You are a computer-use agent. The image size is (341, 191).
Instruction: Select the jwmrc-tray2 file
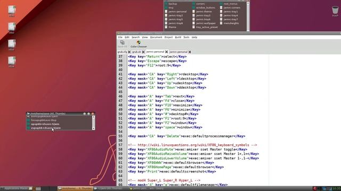click(x=174, y=15)
